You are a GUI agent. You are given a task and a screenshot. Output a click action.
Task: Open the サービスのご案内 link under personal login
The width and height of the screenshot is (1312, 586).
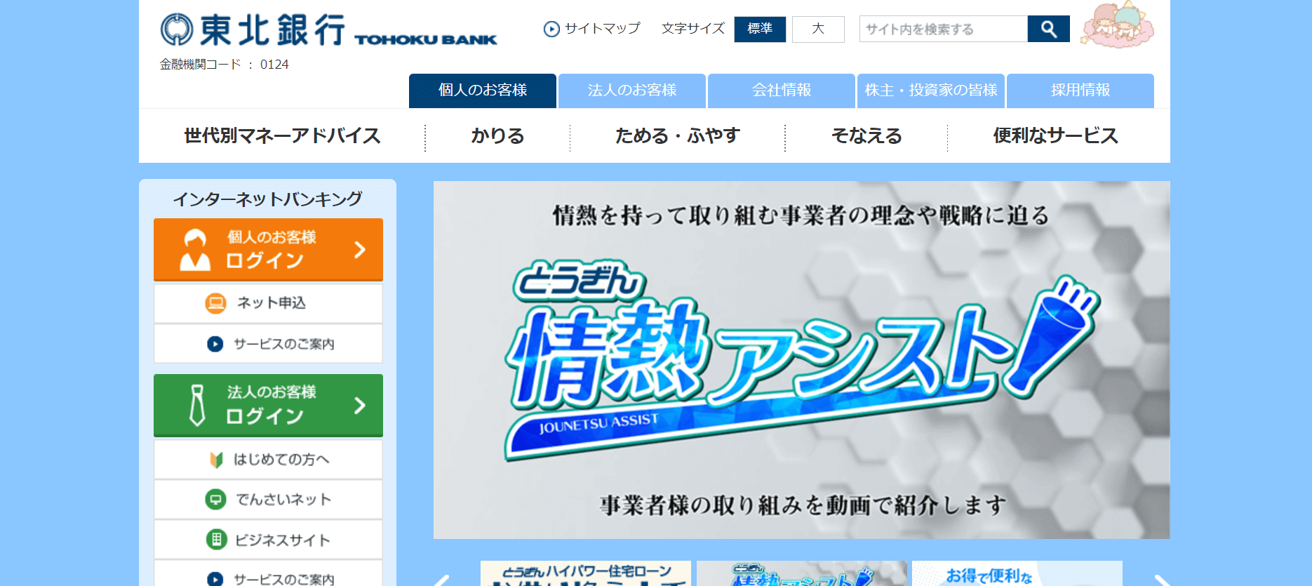click(x=268, y=344)
